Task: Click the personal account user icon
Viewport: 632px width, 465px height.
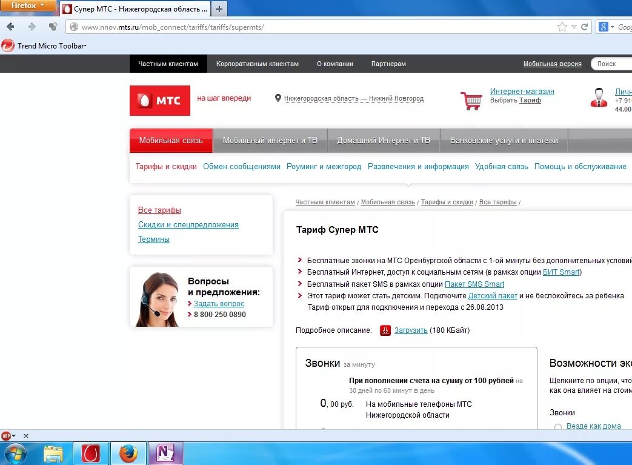Action: 599,98
